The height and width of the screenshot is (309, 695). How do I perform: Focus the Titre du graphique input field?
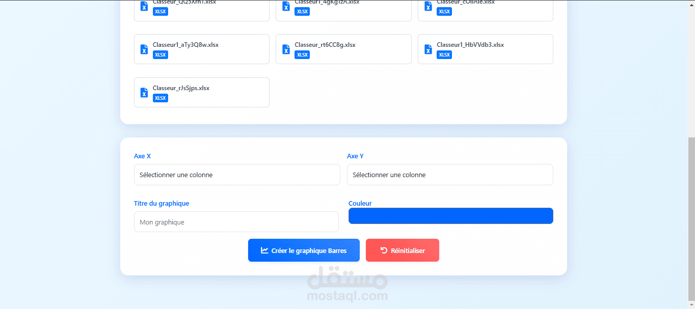tap(236, 222)
